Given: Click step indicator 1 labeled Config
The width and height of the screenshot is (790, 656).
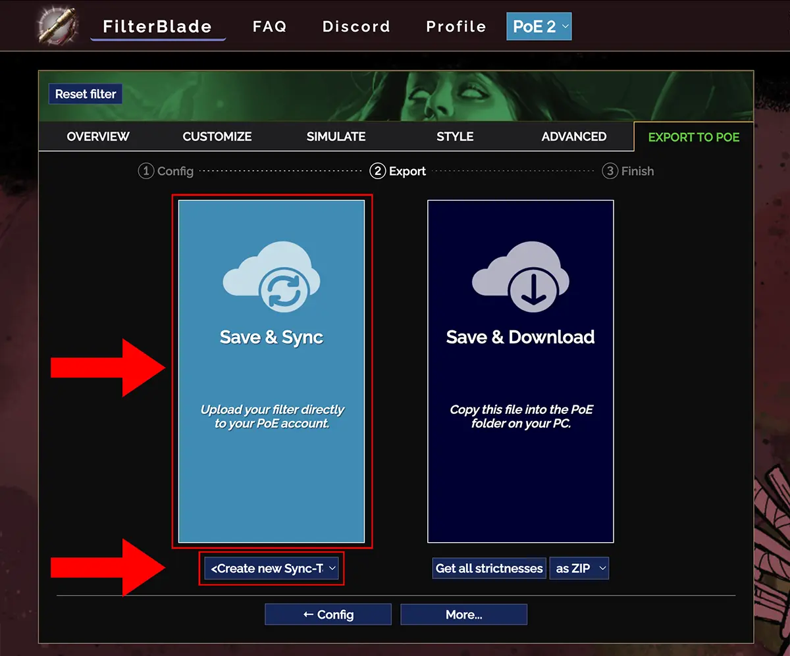Looking at the screenshot, I should point(166,171).
